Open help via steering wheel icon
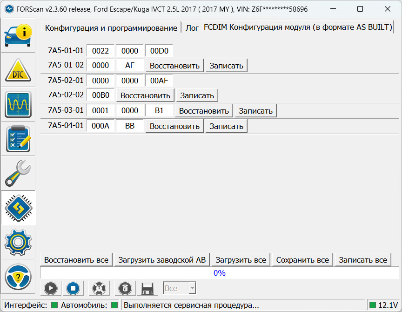402x312 pixels. pos(18,276)
